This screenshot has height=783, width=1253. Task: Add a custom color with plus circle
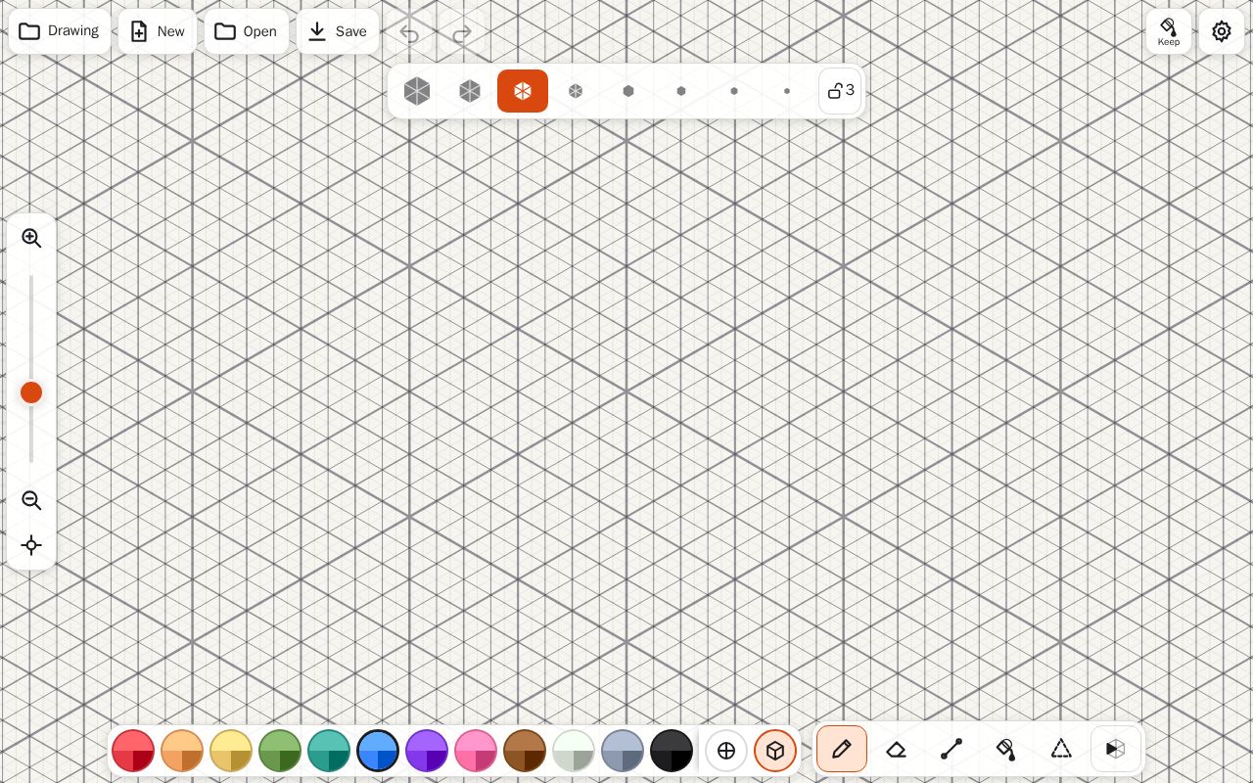click(726, 751)
